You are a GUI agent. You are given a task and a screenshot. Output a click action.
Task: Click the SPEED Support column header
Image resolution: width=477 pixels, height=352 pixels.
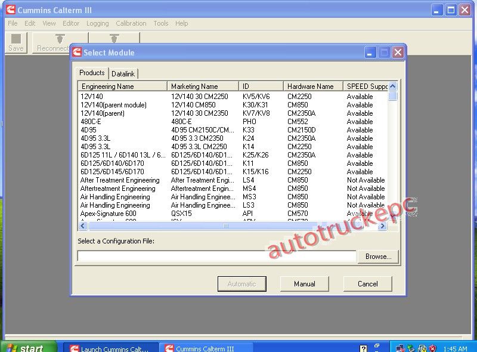[366, 87]
